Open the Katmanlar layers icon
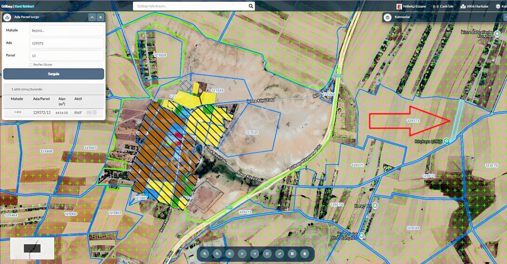The image size is (507, 264). [388, 17]
